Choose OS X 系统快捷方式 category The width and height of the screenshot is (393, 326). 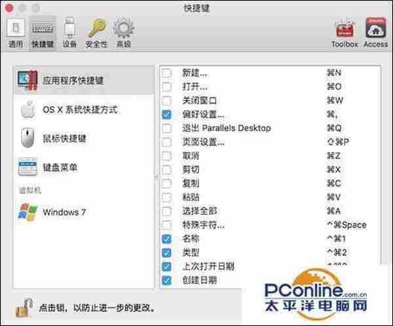point(80,109)
